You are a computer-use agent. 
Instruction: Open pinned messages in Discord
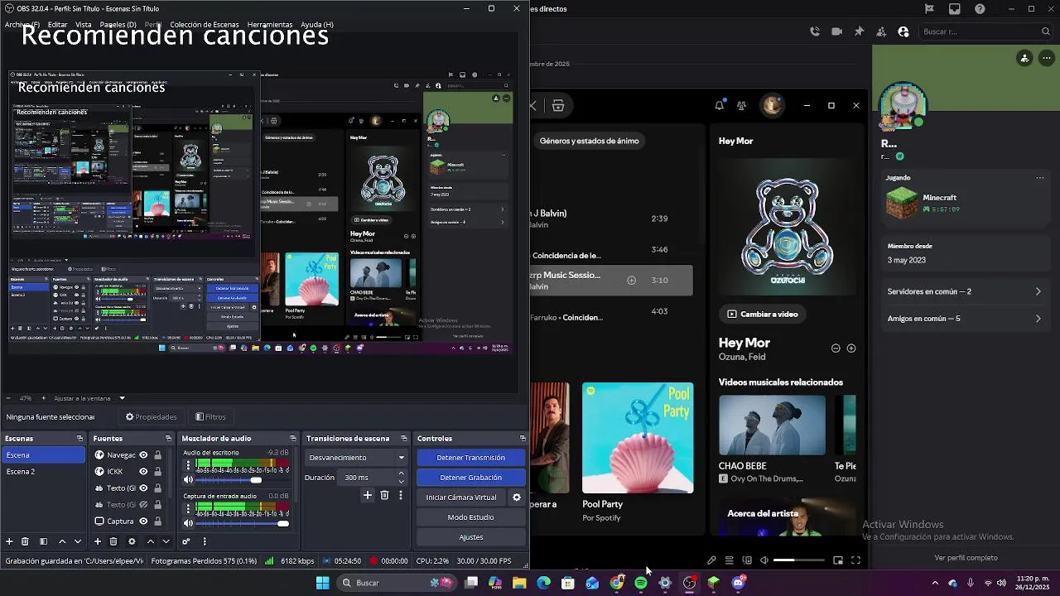[x=859, y=31]
